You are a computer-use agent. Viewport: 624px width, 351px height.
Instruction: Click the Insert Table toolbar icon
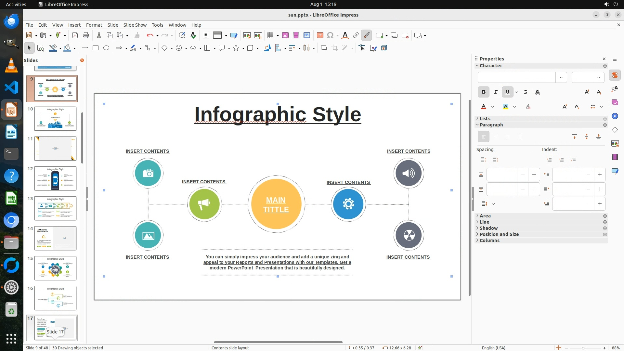pyautogui.click(x=270, y=35)
